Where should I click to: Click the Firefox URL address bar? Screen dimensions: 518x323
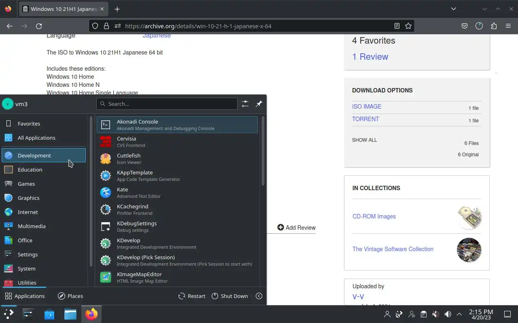[x=251, y=26]
